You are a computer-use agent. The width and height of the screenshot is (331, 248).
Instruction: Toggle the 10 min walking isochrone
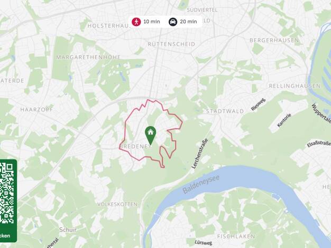(146, 22)
